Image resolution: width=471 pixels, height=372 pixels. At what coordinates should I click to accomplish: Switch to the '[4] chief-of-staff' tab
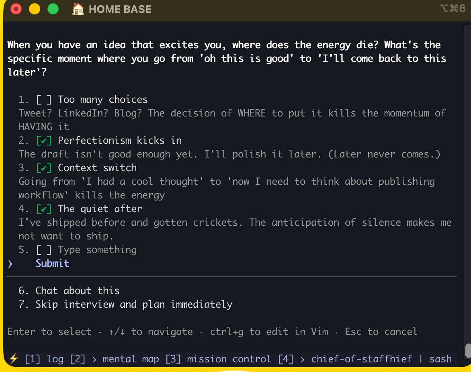[345, 359]
